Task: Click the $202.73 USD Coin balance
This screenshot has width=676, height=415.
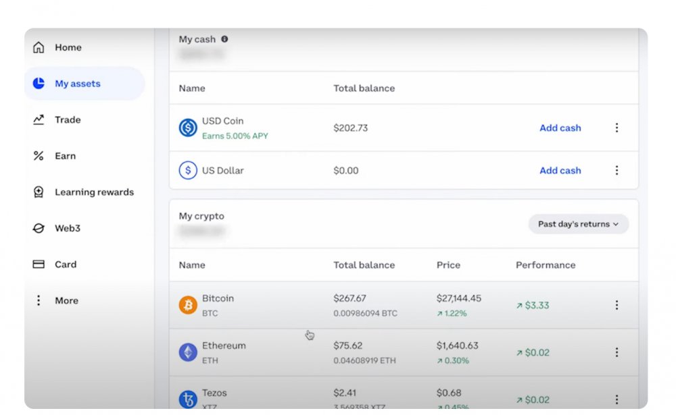Action: pos(350,128)
